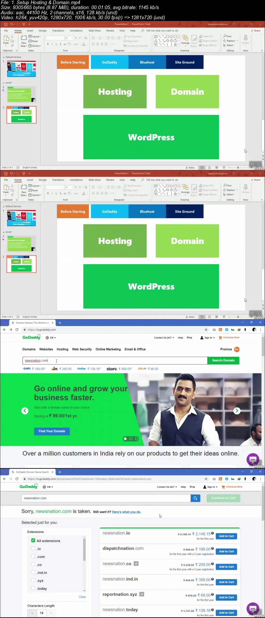
Task: Open Reading View in the top PowerPoint frame status bar
Action: (x=217, y=168)
